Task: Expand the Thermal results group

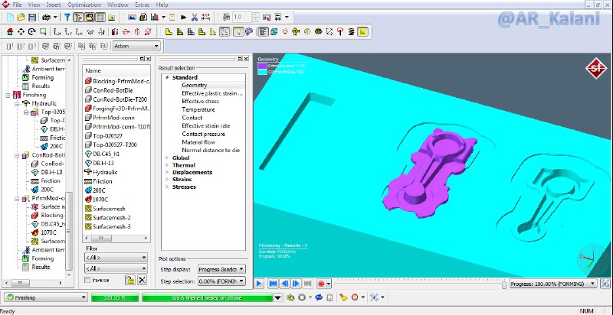Action: [167, 165]
